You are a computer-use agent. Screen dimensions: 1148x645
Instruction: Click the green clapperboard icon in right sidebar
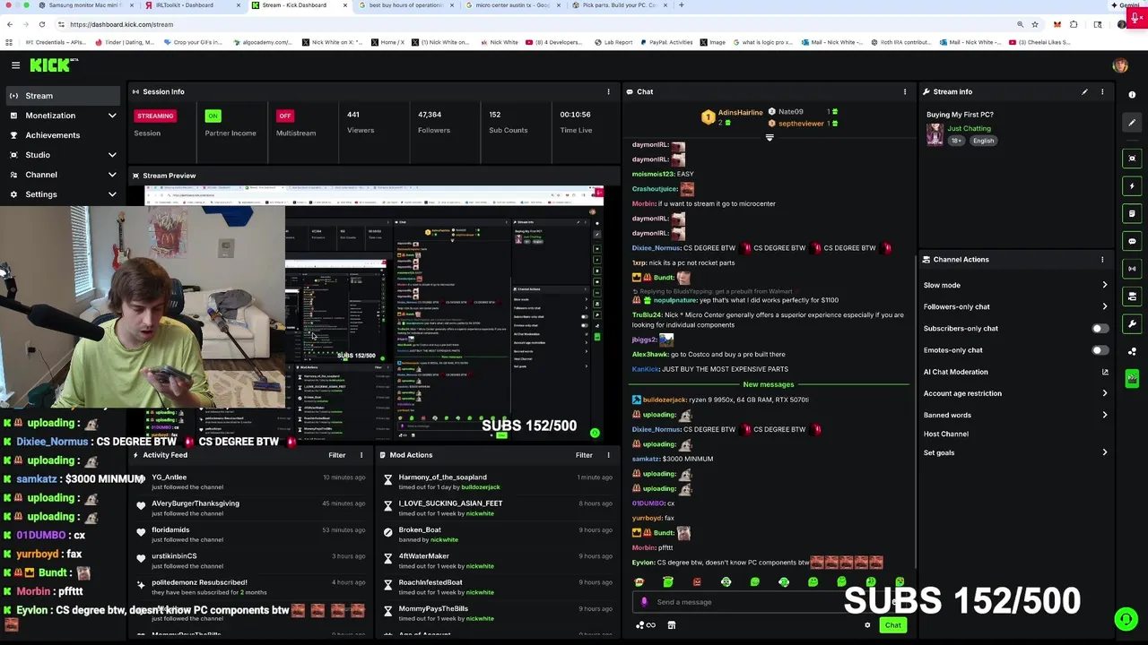[x=1132, y=379]
